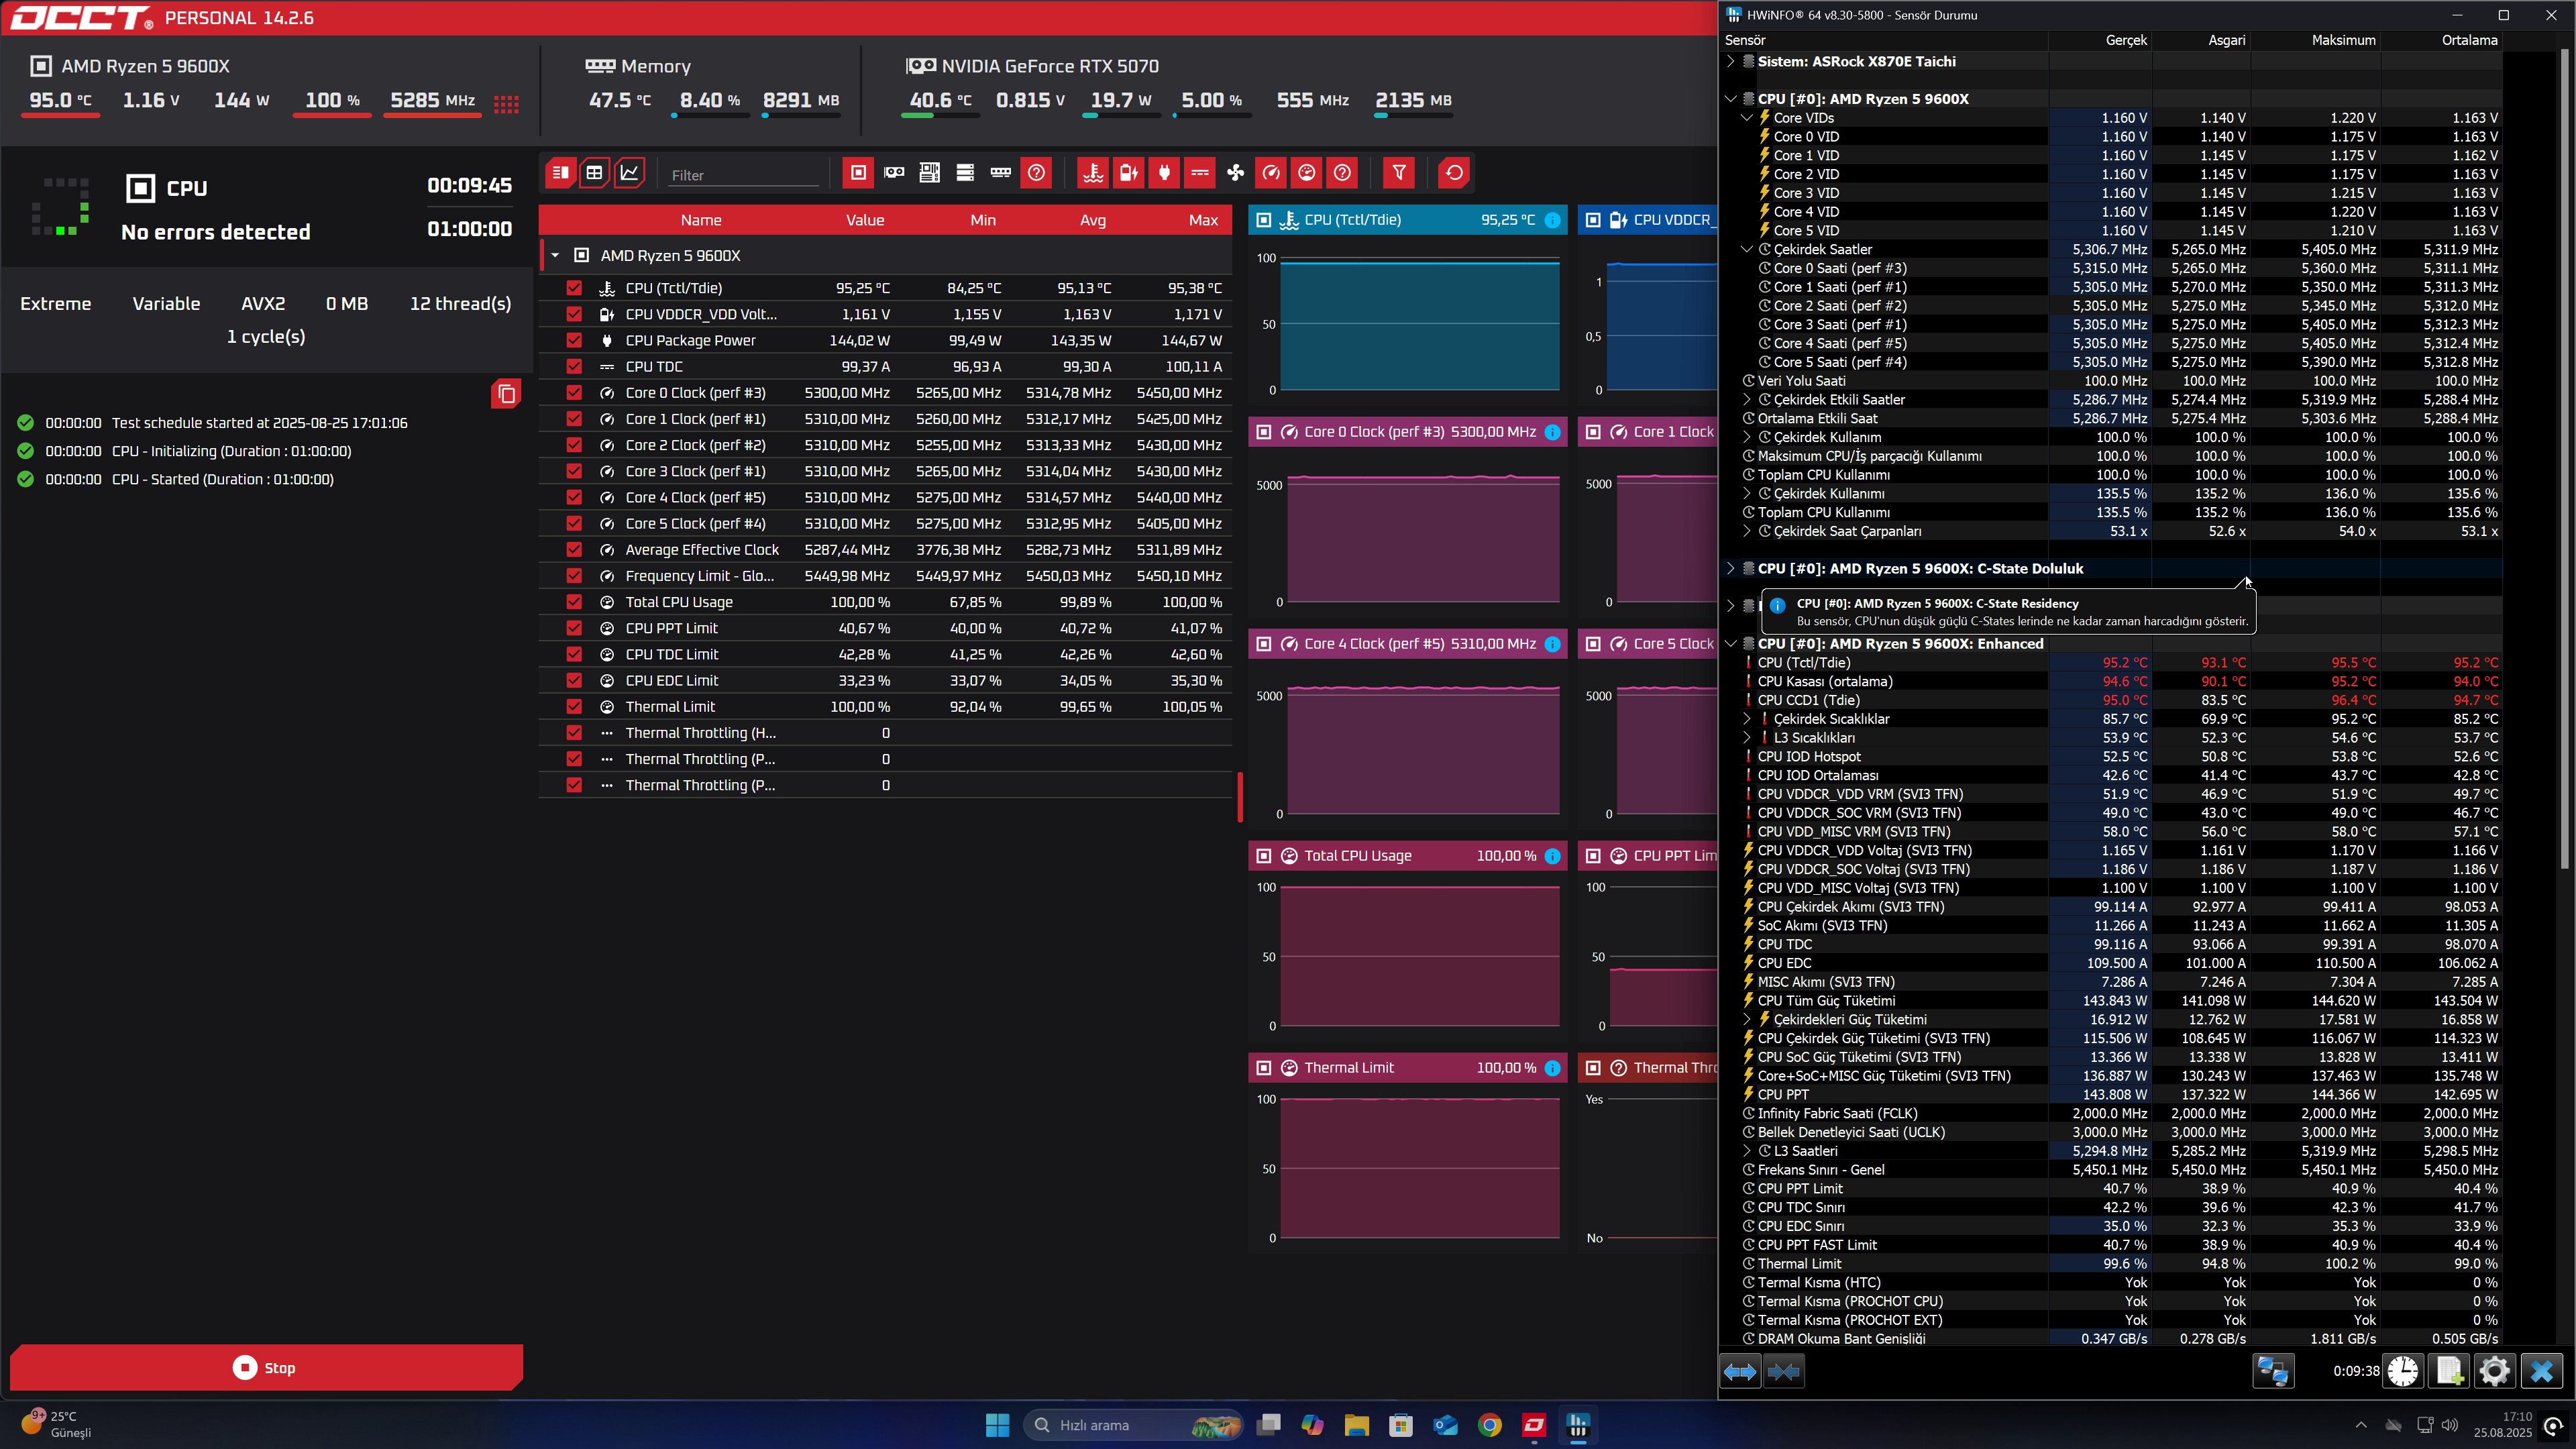Collapse AMD Ryzen 5 9600X sensor group
The height and width of the screenshot is (1449, 2576).
[x=555, y=255]
